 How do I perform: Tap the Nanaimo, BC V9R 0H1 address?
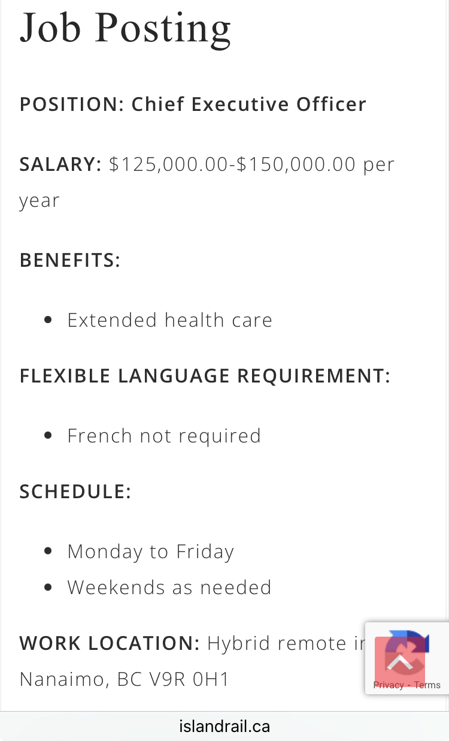coord(125,679)
